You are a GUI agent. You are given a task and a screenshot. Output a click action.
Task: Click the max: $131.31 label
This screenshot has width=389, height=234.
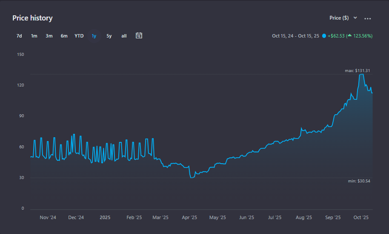358,70
